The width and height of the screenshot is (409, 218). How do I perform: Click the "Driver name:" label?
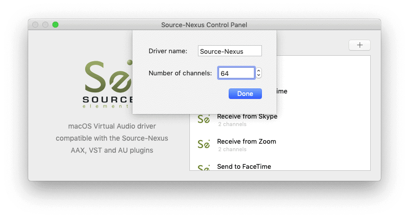click(x=168, y=51)
